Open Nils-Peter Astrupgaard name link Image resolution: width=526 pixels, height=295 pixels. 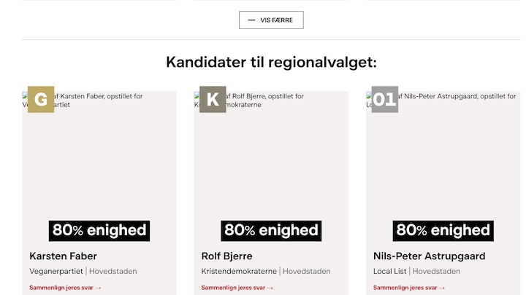point(429,256)
